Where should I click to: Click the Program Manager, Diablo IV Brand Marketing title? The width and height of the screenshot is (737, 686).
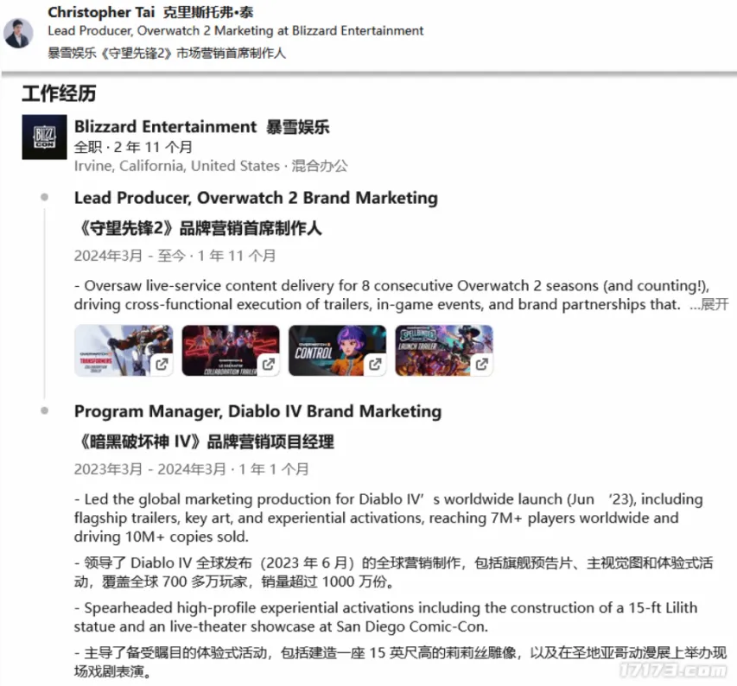(x=257, y=412)
